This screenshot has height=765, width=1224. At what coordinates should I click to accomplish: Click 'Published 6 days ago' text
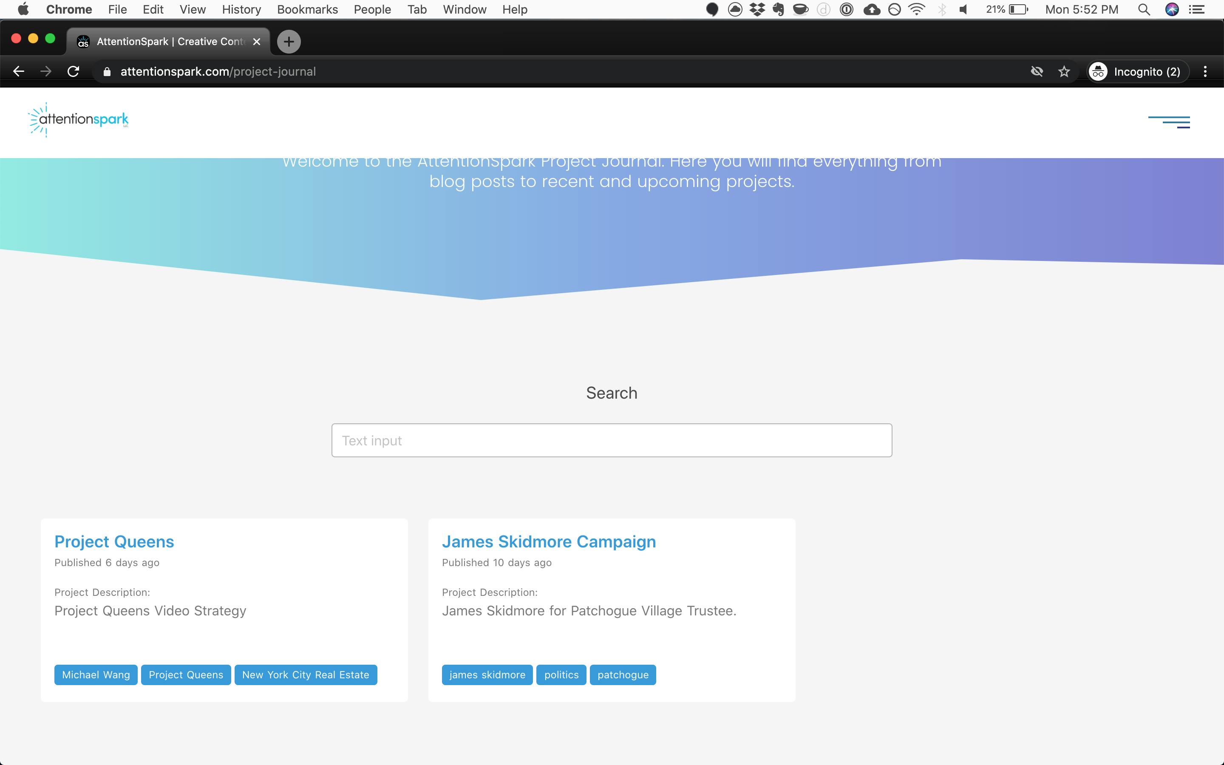tap(107, 563)
